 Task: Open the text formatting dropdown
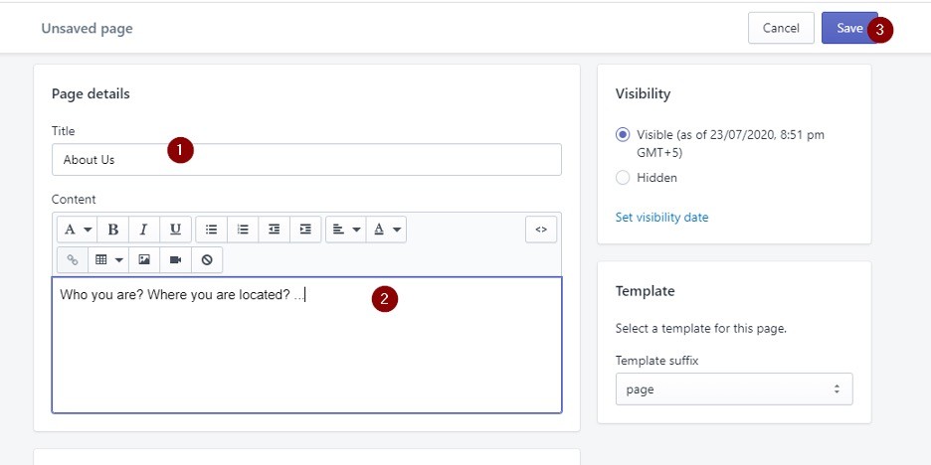78,230
